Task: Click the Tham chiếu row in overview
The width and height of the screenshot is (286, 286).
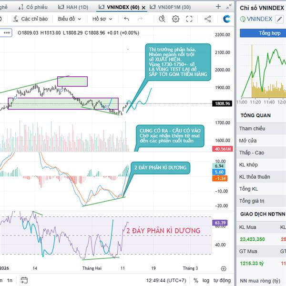Action: point(261,129)
